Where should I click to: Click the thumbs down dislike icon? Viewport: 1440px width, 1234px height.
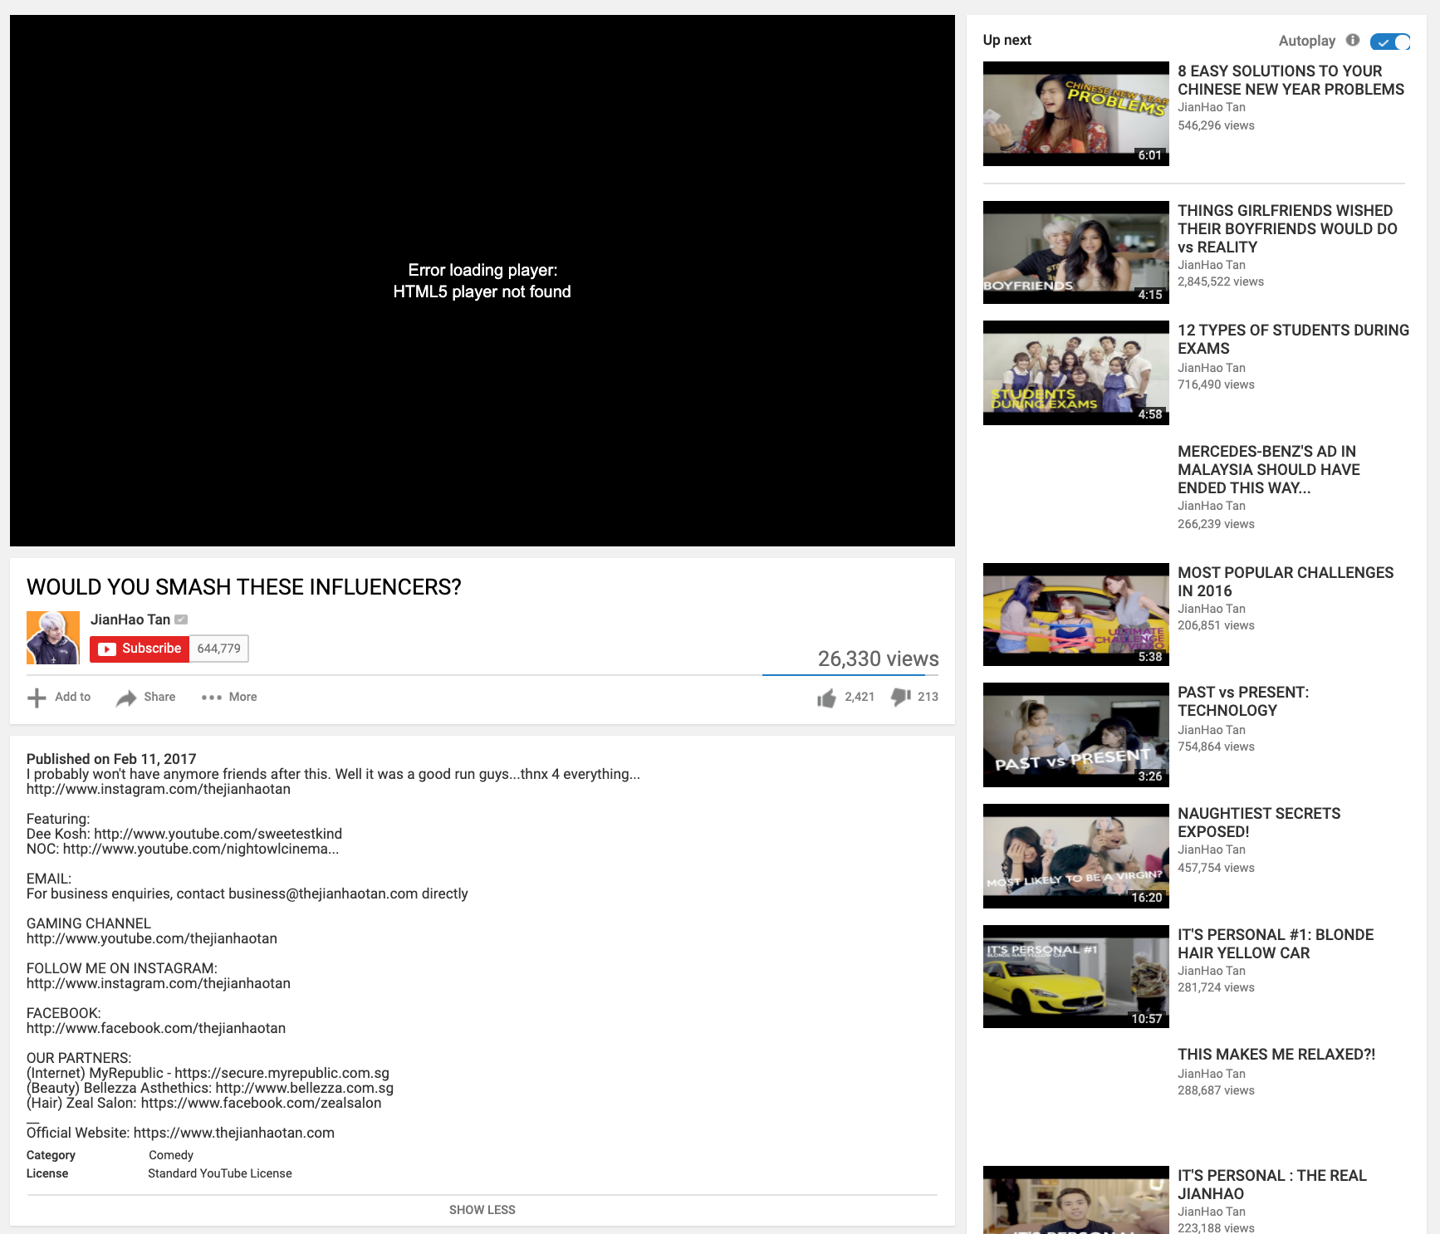coord(900,698)
